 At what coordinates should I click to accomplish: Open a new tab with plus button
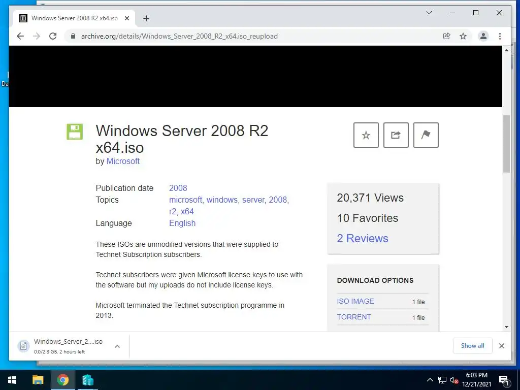point(146,18)
